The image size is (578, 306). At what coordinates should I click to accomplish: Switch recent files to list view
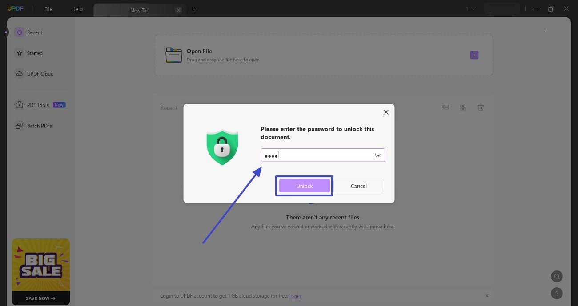(x=445, y=107)
